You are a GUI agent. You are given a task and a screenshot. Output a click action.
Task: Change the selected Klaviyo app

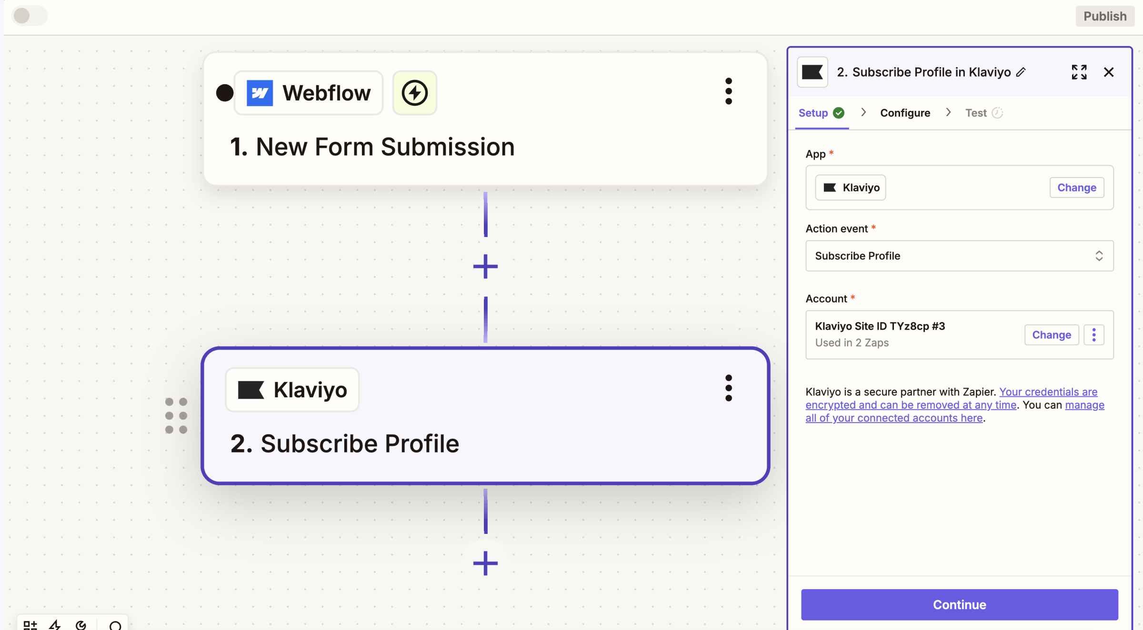tap(1077, 187)
